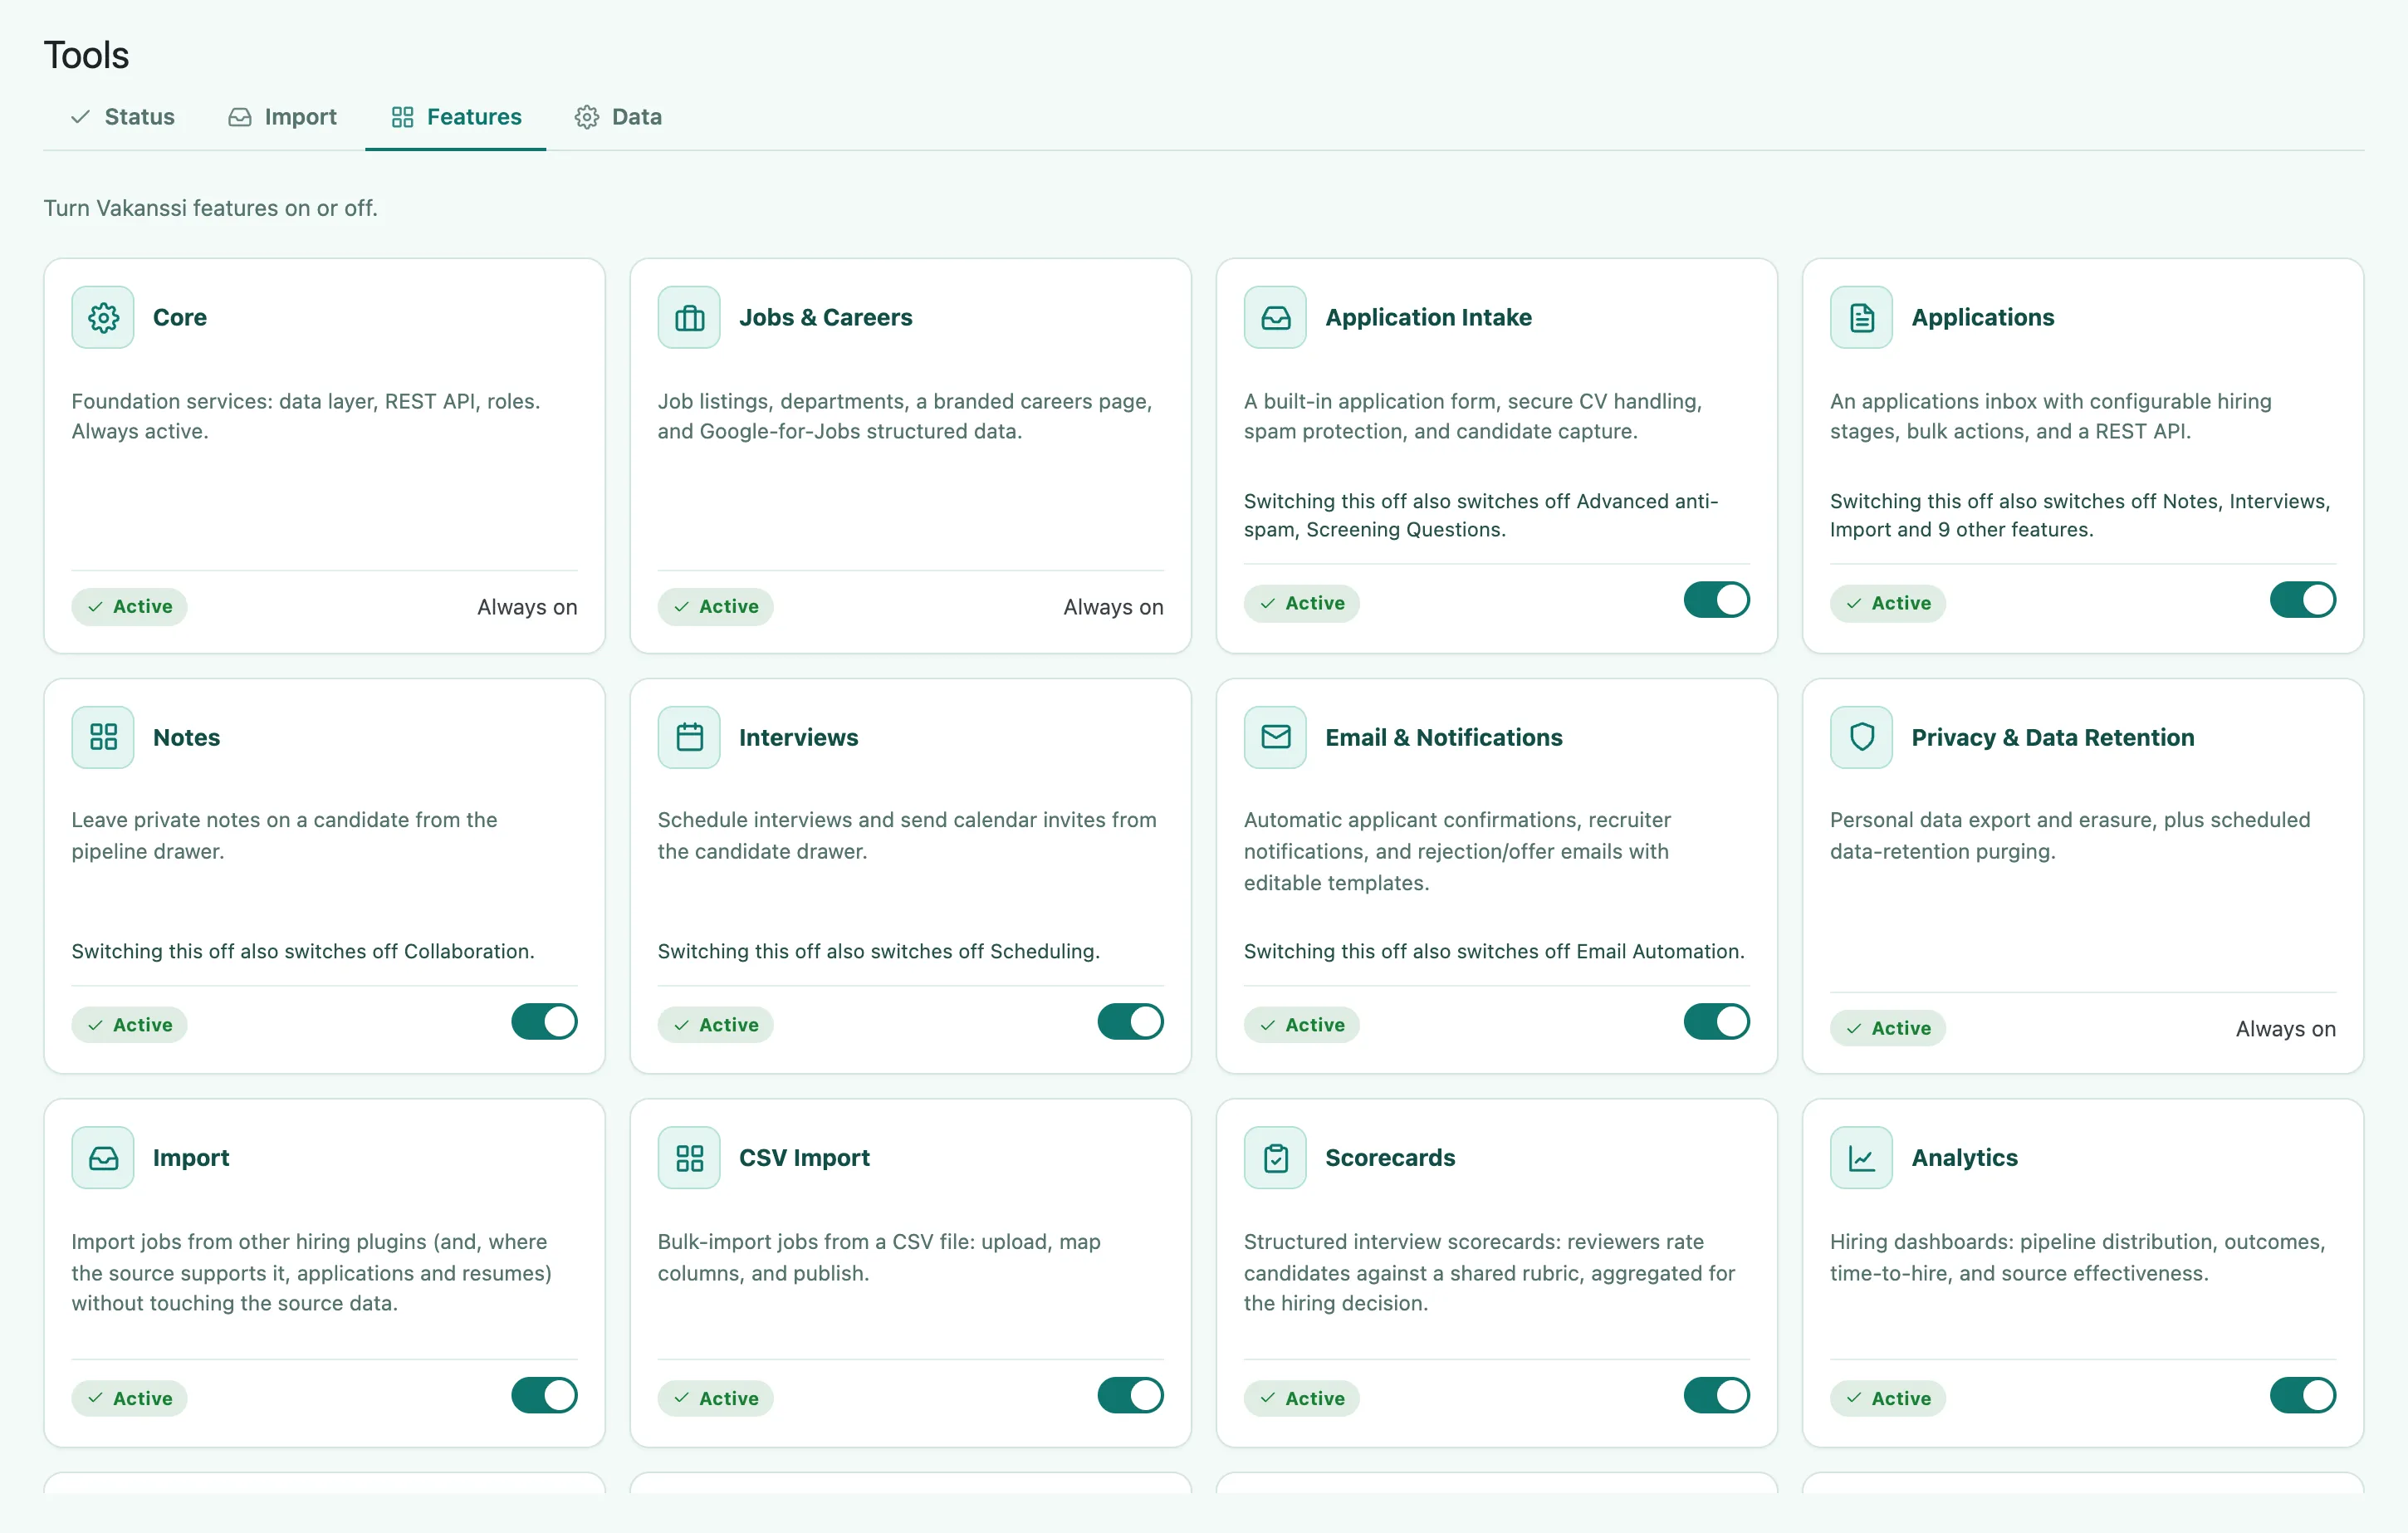Click 'Switching this off also switches off Collaboration.'
Viewport: 2408px width, 1533px height.
point(303,951)
